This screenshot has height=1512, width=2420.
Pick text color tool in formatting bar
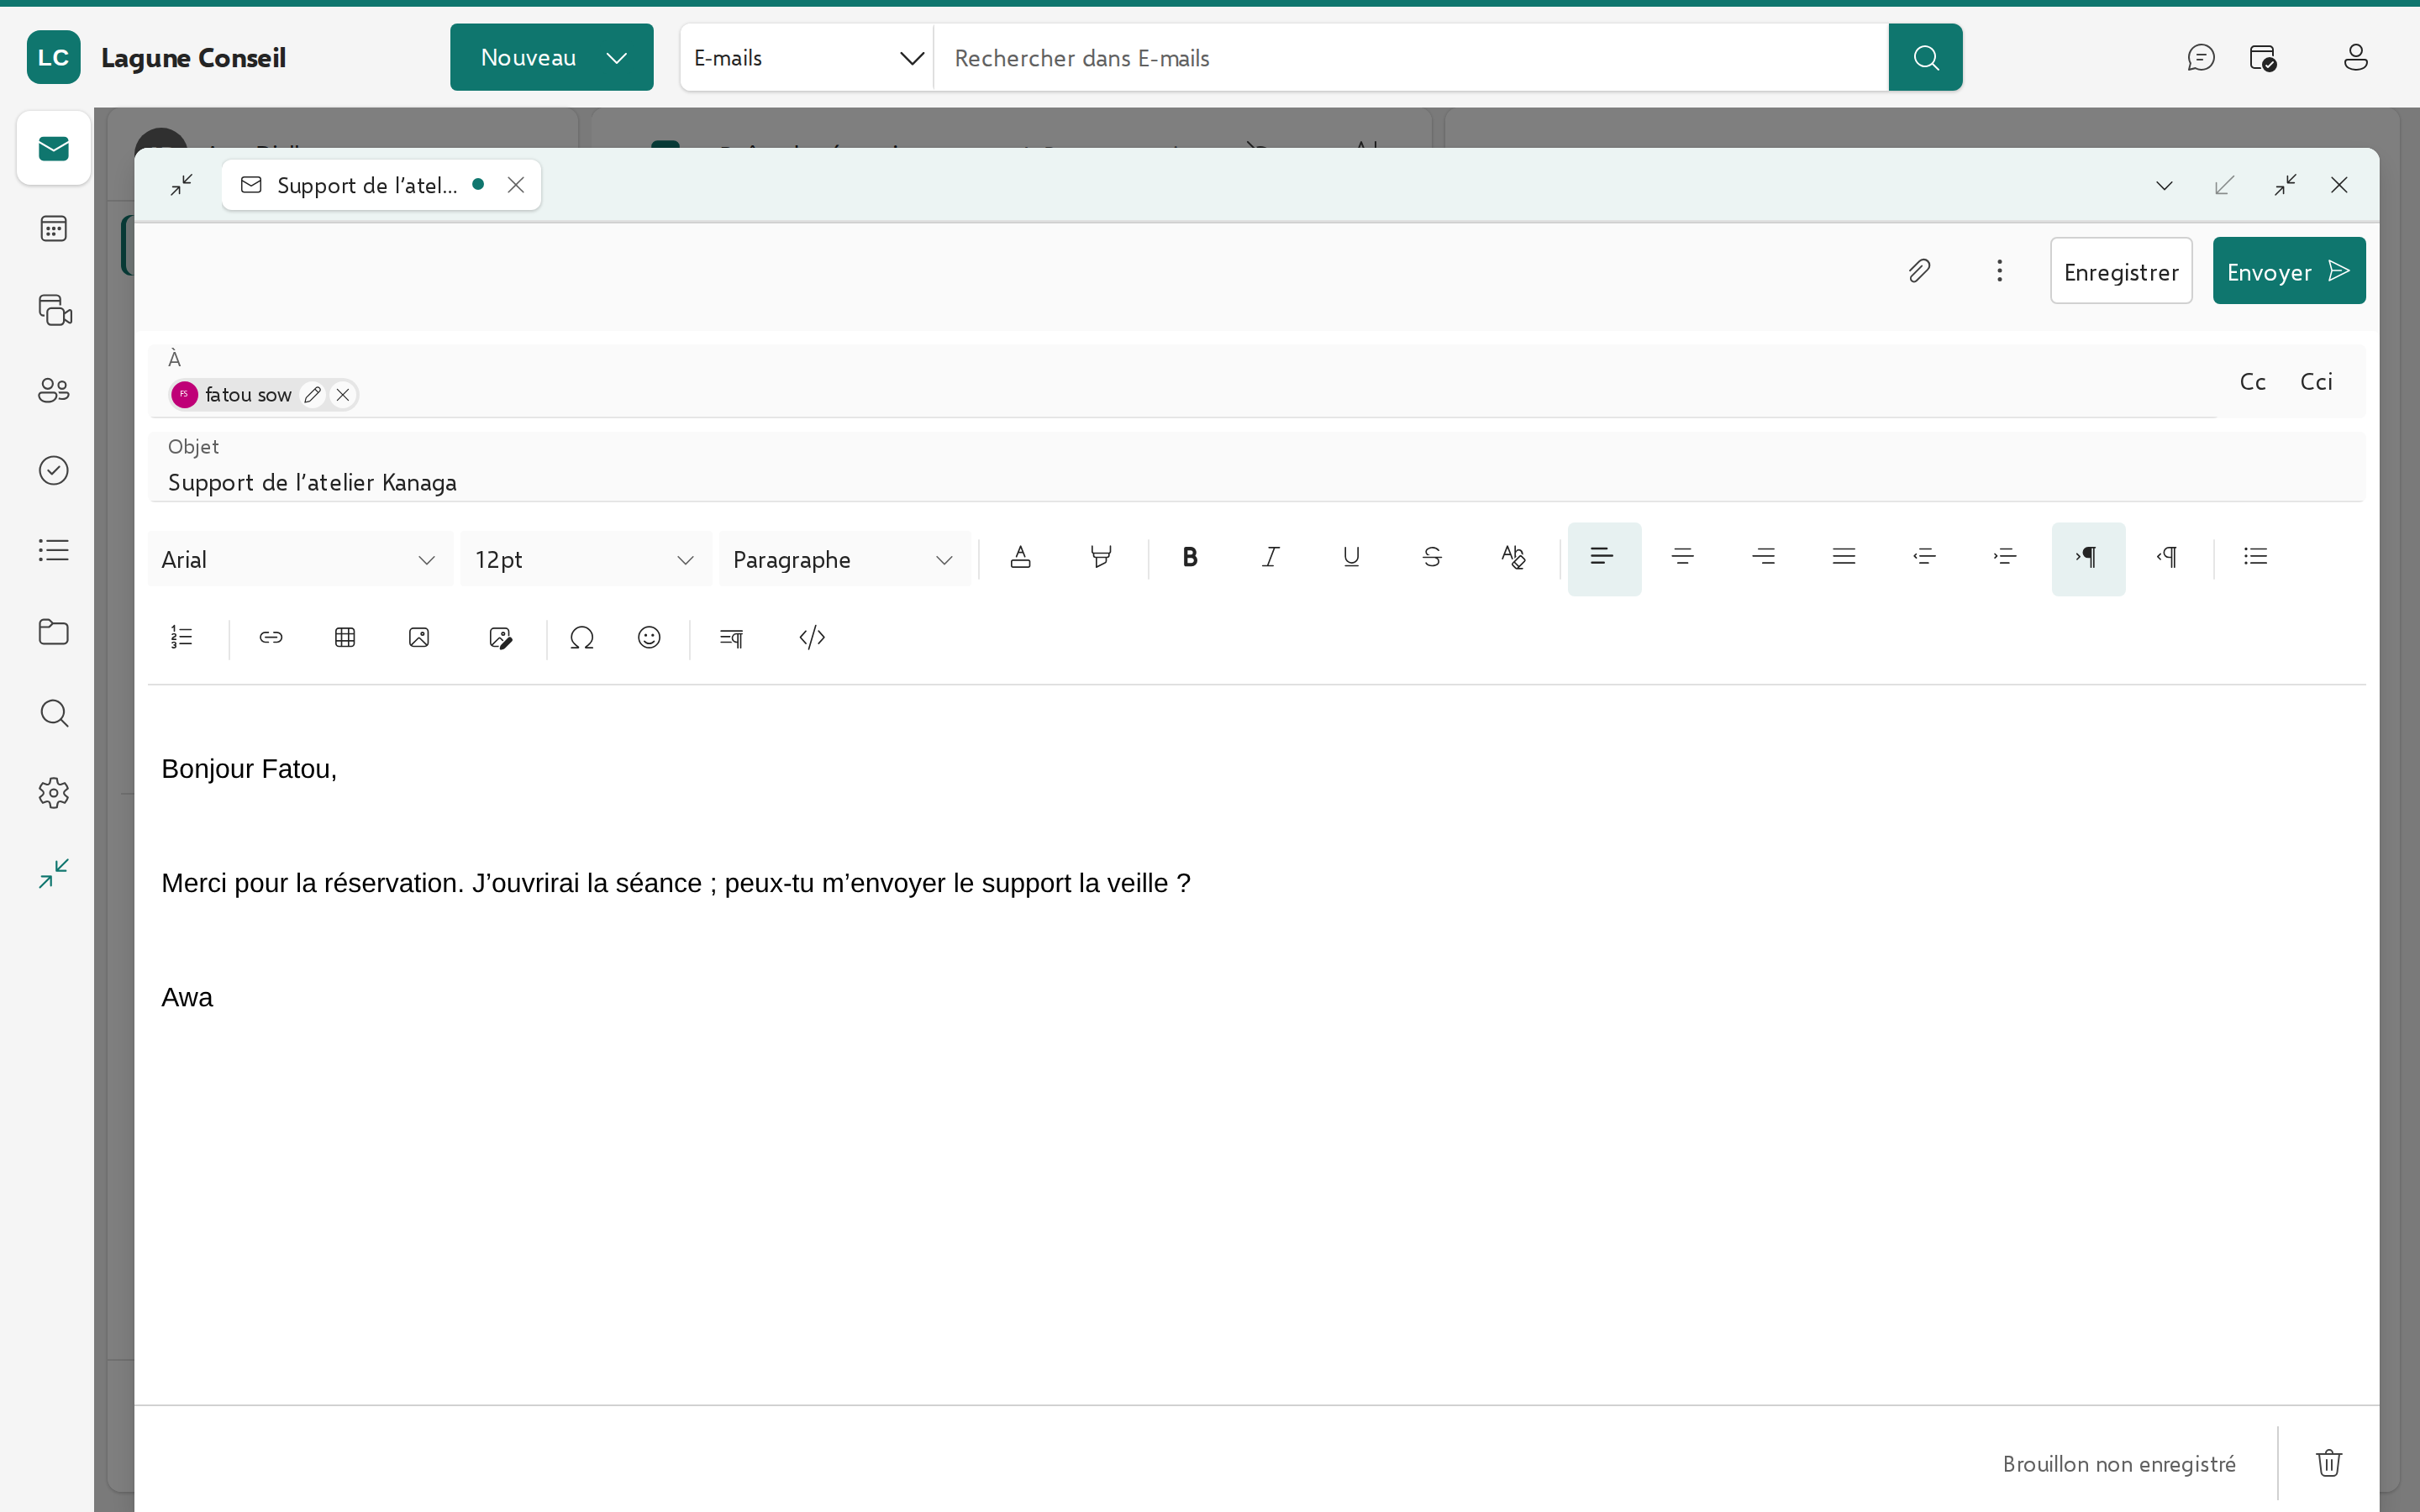pyautogui.click(x=1020, y=558)
